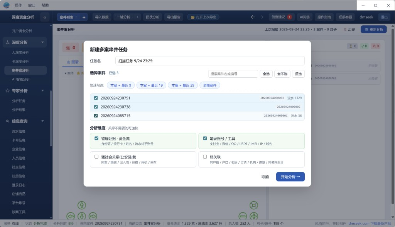
Task: Open 帮助 menu
Action: 45,5
